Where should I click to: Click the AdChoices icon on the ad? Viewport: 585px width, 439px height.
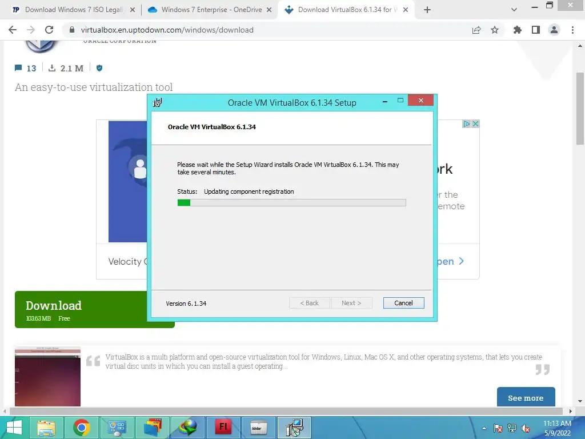[466, 123]
